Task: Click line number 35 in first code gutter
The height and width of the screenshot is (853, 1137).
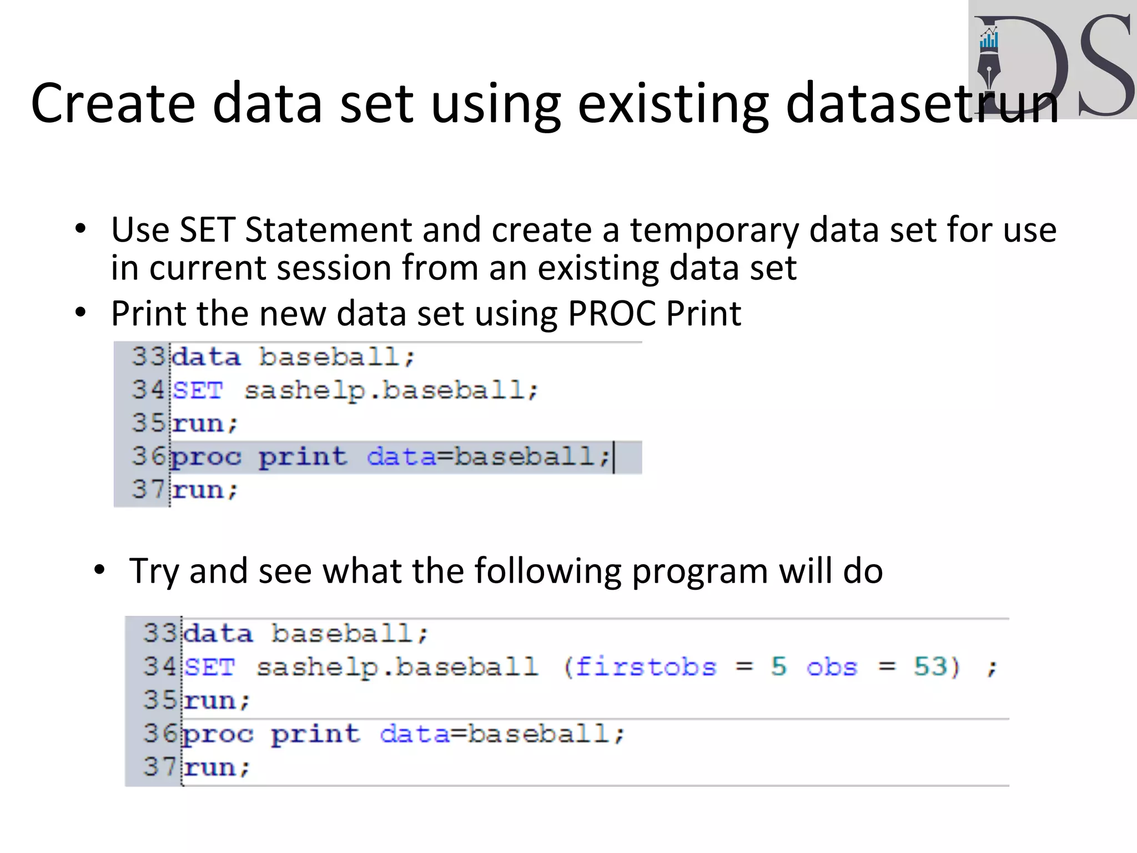Action: coord(148,423)
